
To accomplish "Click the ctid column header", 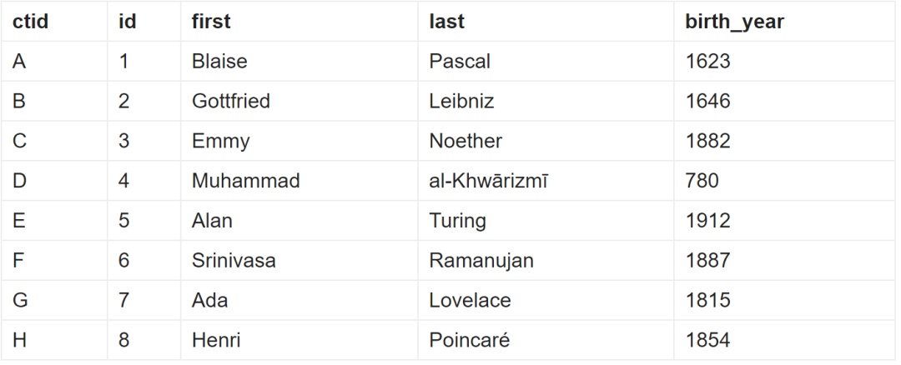I will [31, 22].
